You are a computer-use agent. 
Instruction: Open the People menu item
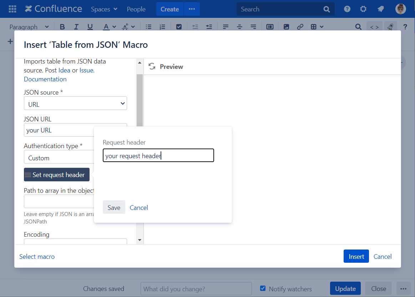(x=136, y=9)
